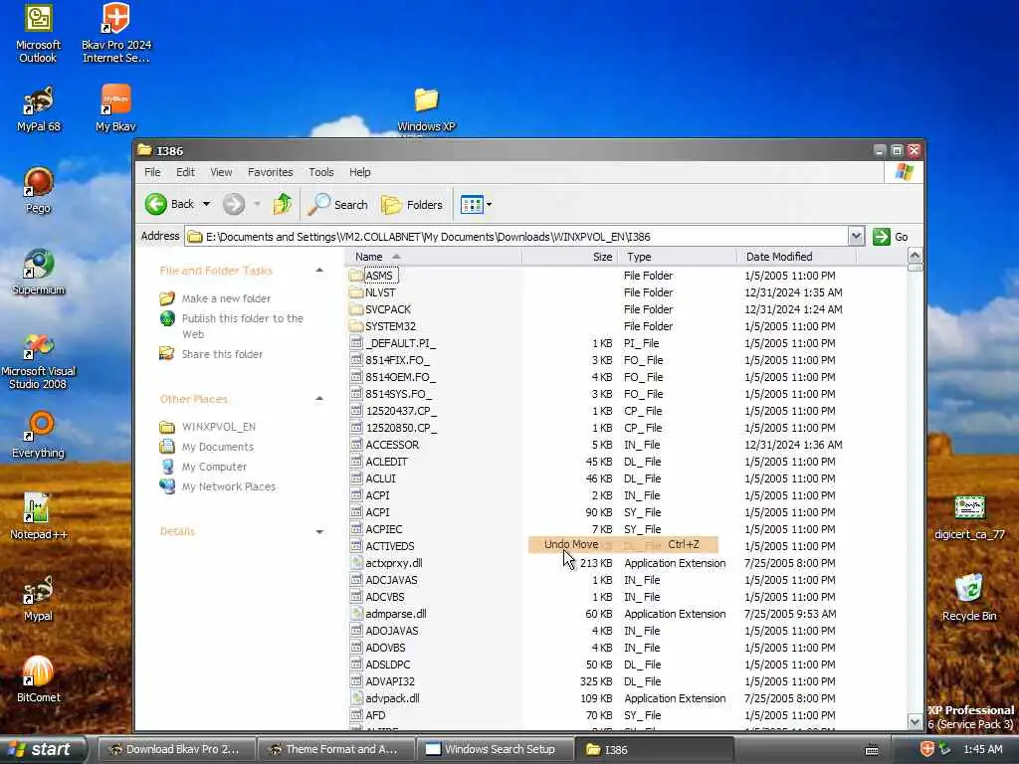This screenshot has width=1019, height=764.
Task: Sort files by Type column header
Action: coord(677,257)
